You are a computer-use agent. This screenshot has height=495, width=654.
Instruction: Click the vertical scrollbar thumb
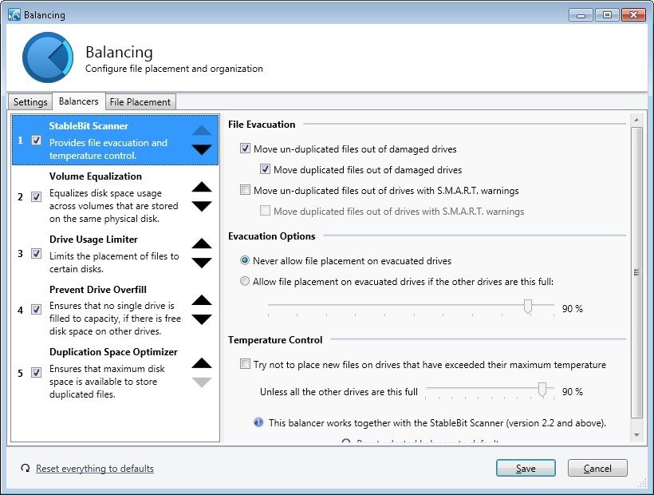pos(636,272)
